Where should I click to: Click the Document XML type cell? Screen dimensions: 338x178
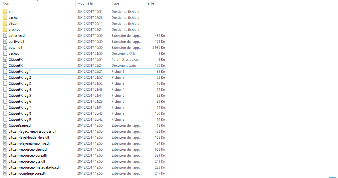123,54
